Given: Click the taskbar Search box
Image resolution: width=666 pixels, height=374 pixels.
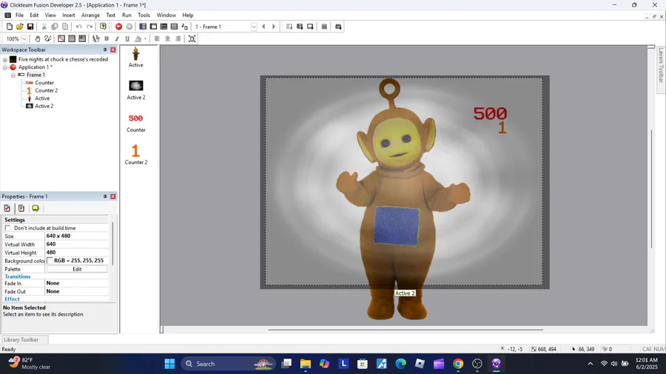Looking at the screenshot, I should 229,364.
